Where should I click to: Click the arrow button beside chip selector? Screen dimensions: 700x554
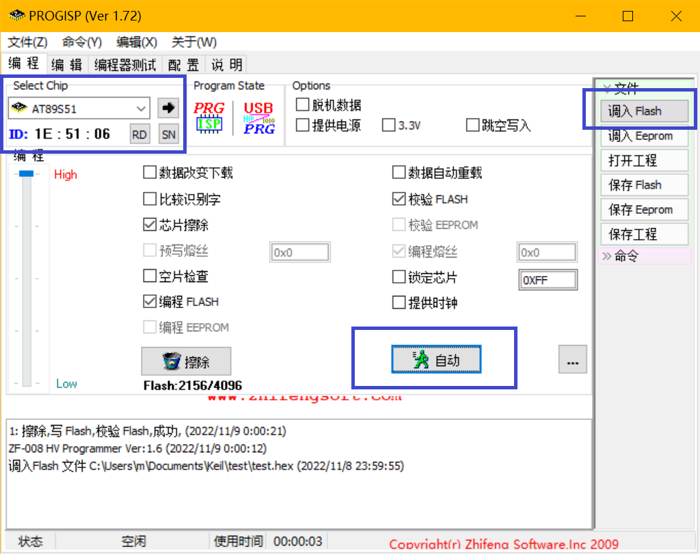point(167,108)
